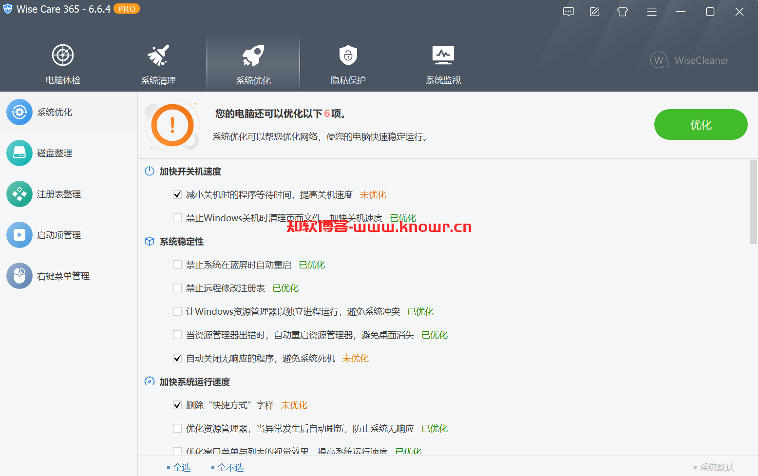Click 未优化 status after 自动关闭无响应的程序
This screenshot has width=758, height=476.
(356, 359)
